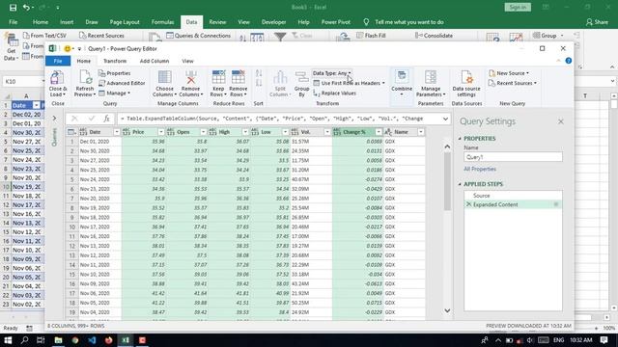Click Queries & Connections in Excel ribbon
618x347 pixels.
pos(198,36)
